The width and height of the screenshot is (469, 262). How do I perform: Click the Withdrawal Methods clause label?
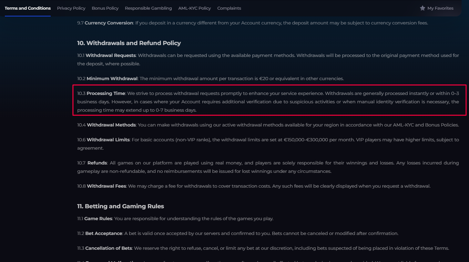111,125
